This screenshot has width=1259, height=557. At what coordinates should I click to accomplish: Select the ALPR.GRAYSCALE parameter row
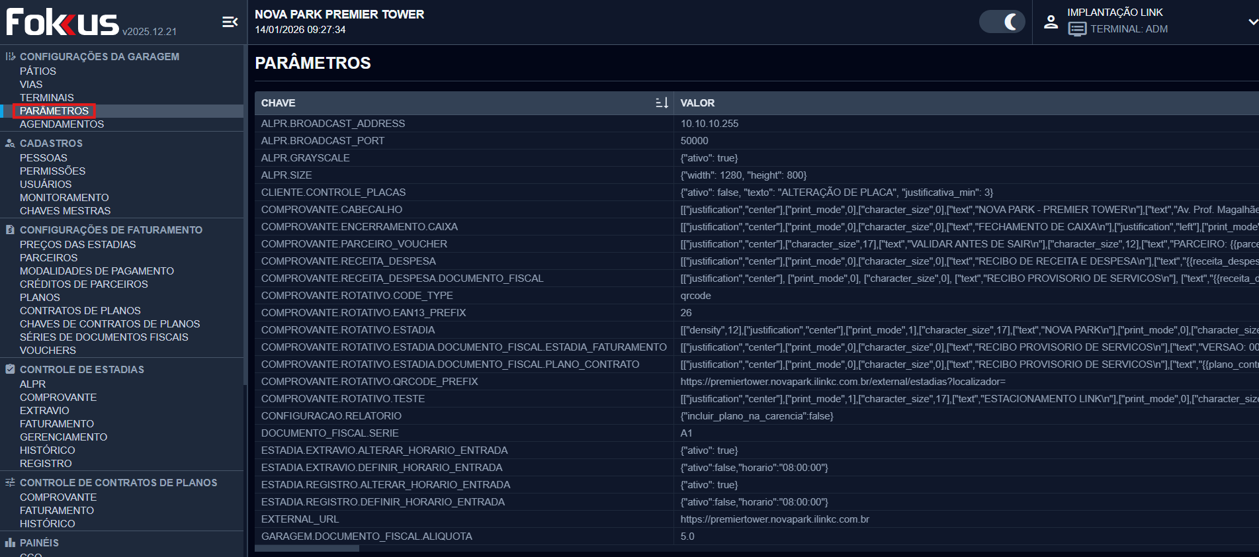305,158
